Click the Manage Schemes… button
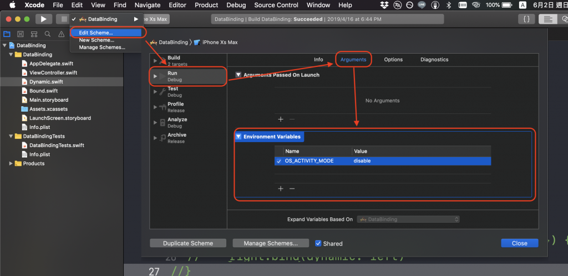Image resolution: width=568 pixels, height=276 pixels. point(271,243)
